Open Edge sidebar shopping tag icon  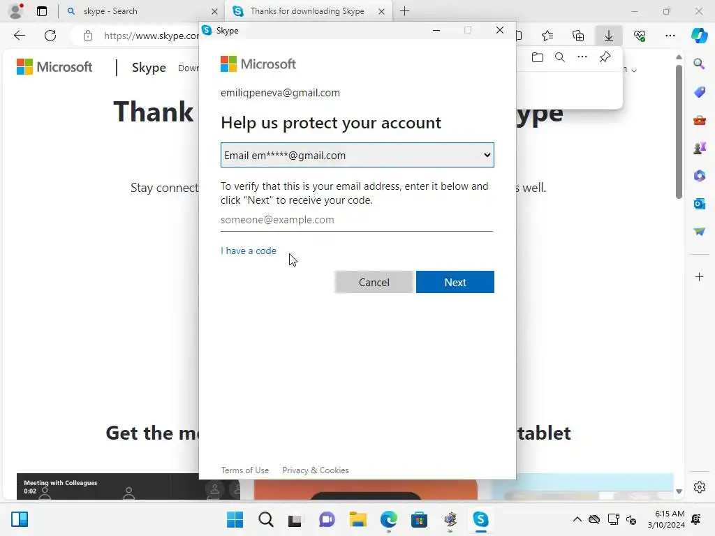pos(699,91)
